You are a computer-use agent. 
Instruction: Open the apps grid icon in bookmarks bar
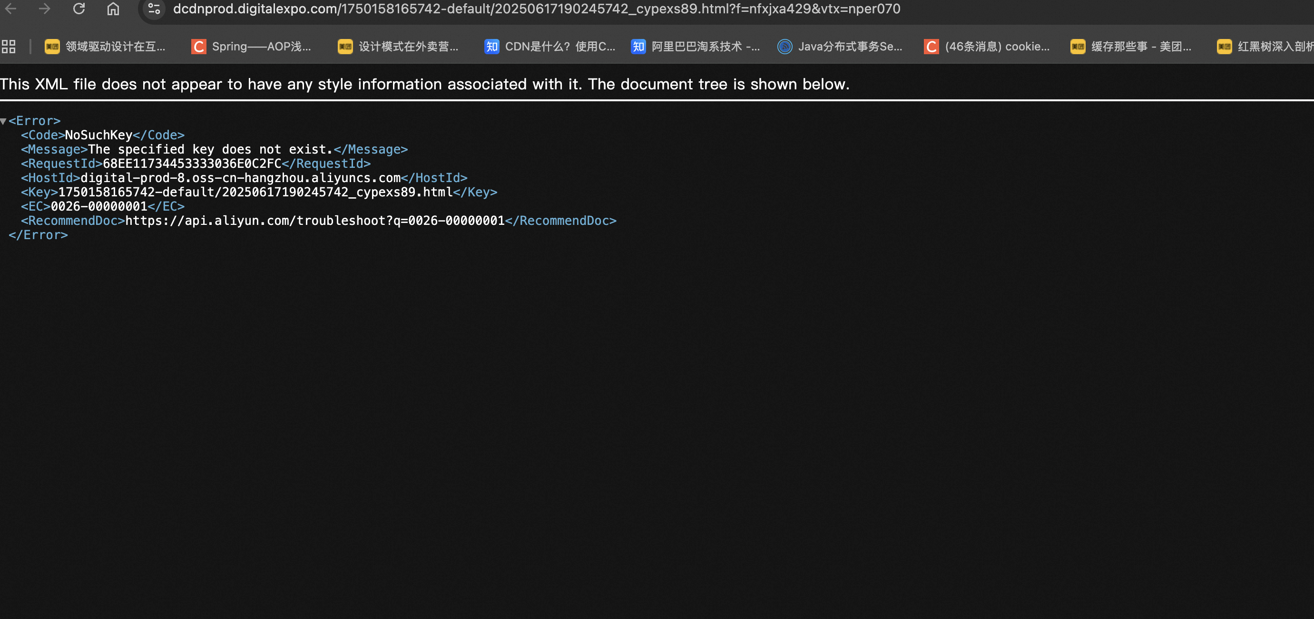(x=9, y=47)
